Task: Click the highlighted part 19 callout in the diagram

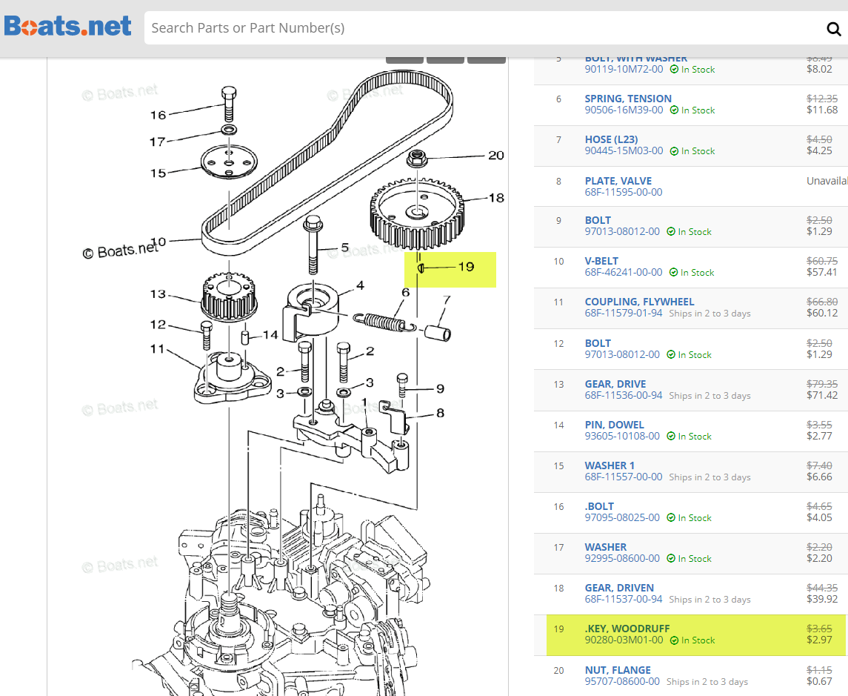Action: tap(450, 269)
